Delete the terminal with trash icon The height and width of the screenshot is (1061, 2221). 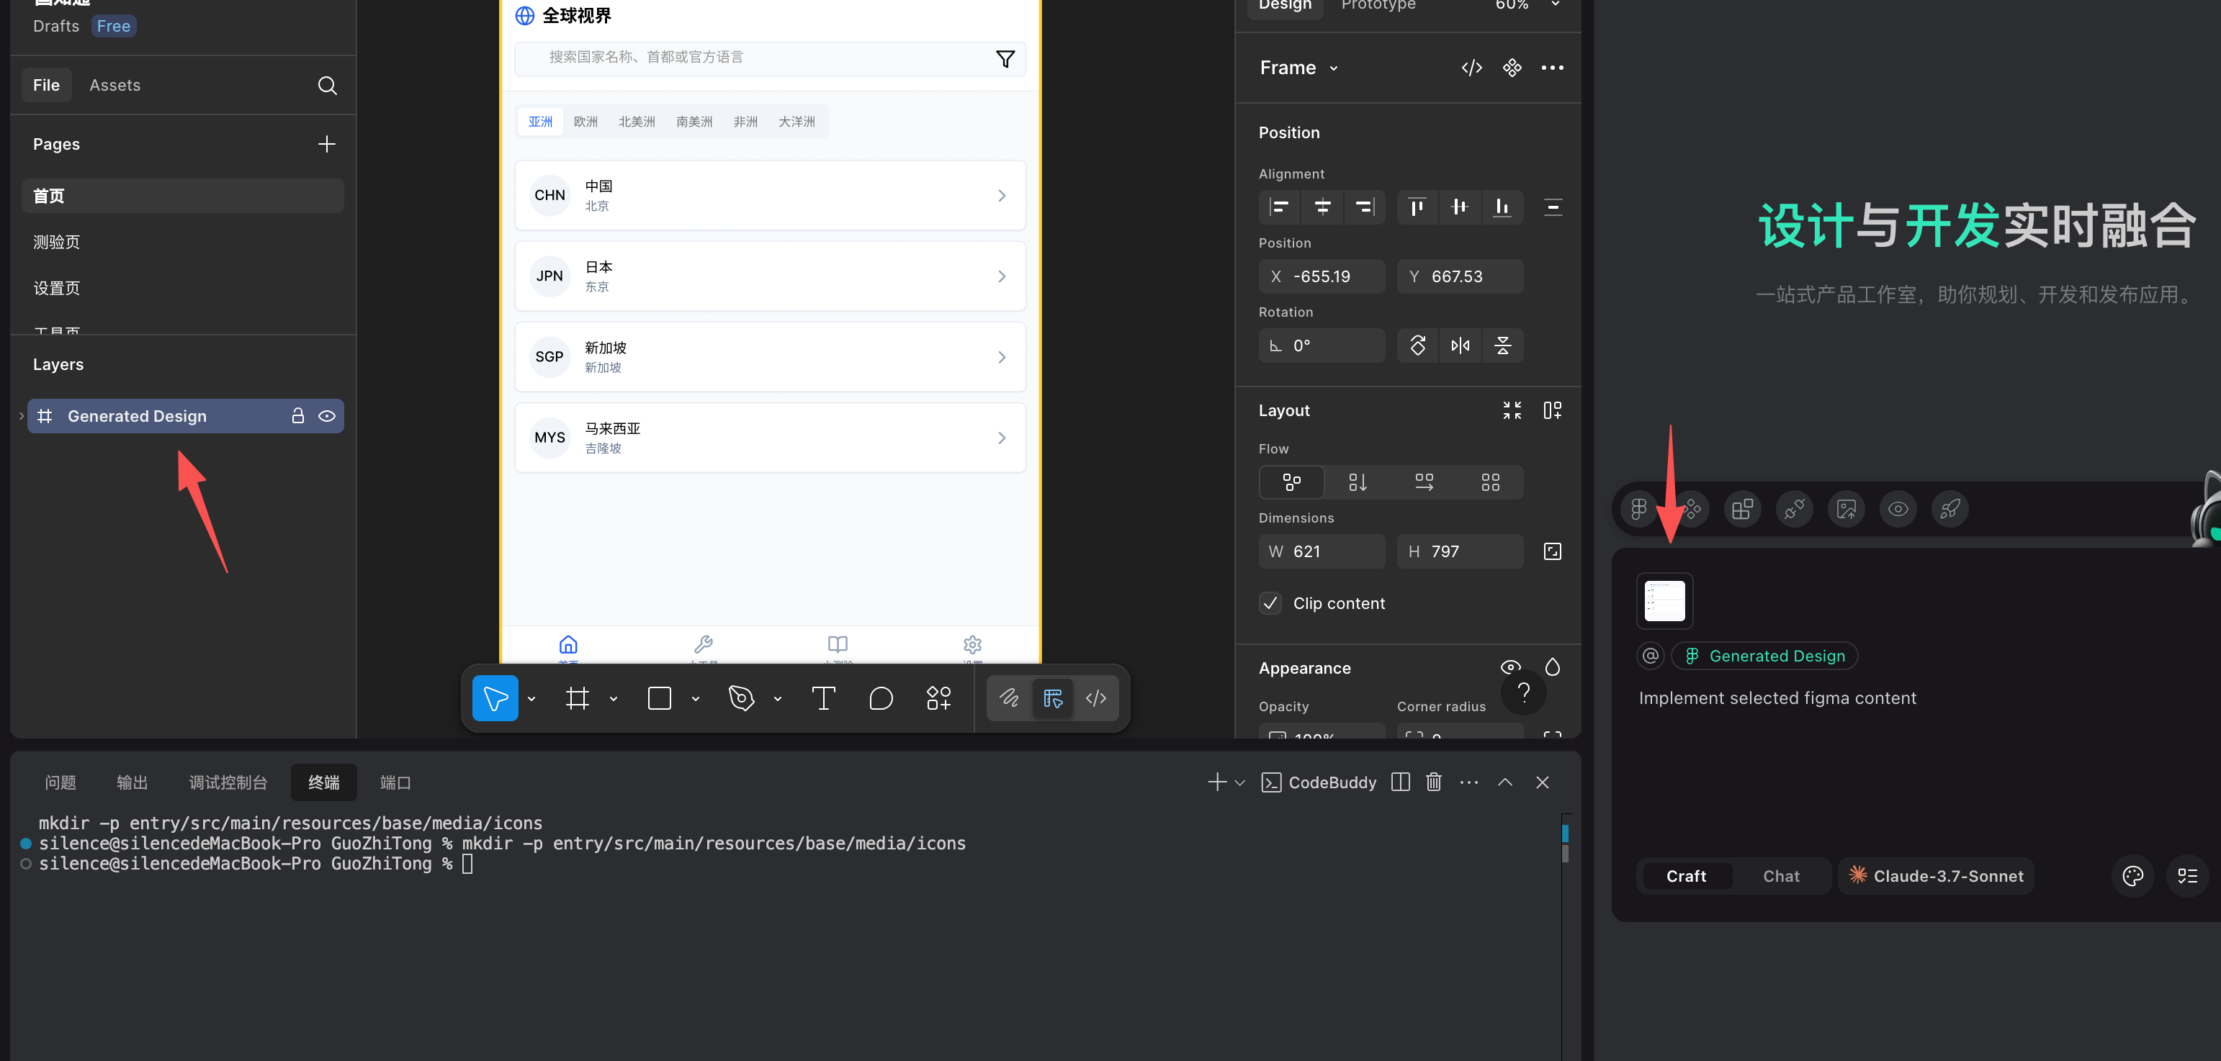coord(1433,782)
